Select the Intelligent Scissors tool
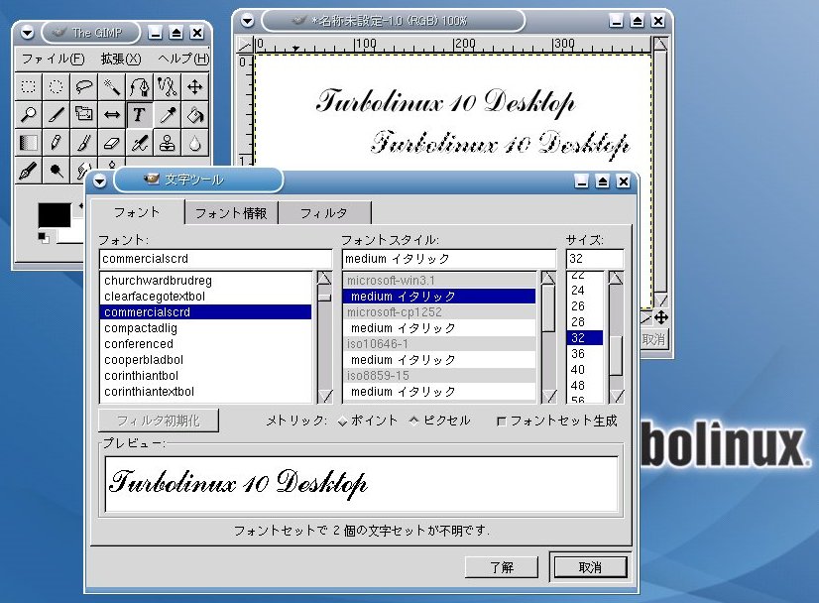 point(167,86)
